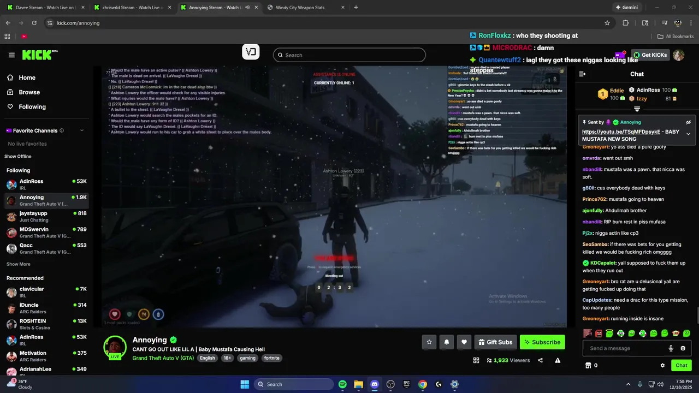The height and width of the screenshot is (393, 699).
Task: Open the emoji picker in chat input
Action: click(683, 348)
